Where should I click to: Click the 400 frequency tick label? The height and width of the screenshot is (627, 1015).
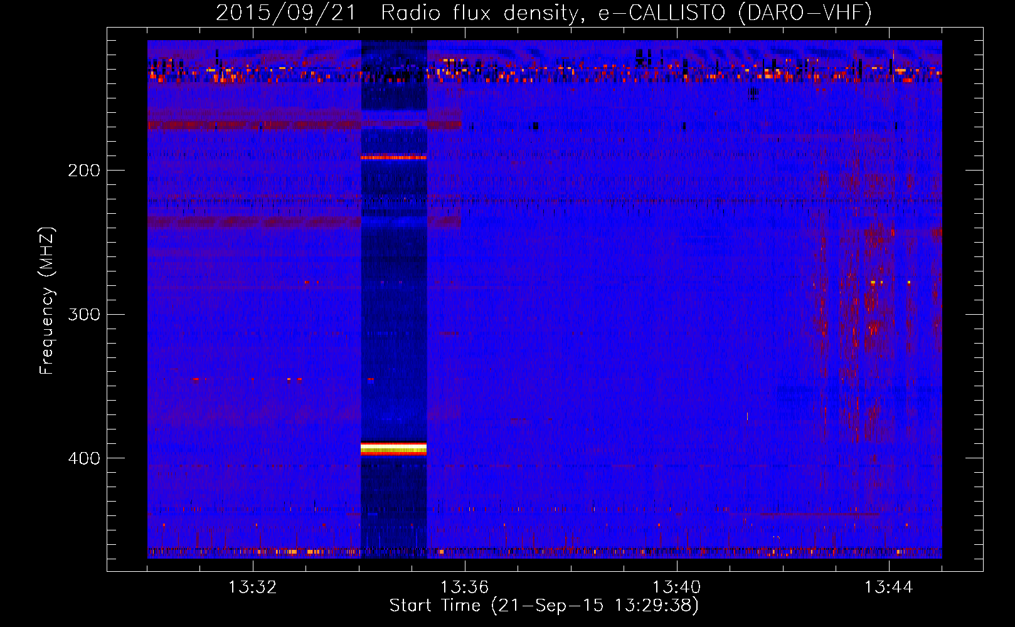[x=84, y=458]
